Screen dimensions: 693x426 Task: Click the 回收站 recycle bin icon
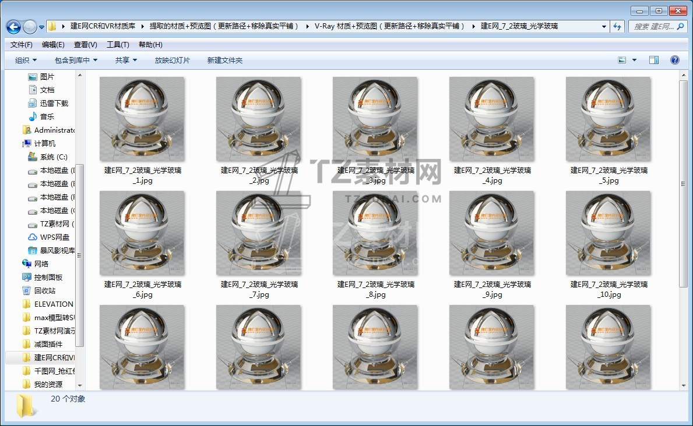click(27, 291)
